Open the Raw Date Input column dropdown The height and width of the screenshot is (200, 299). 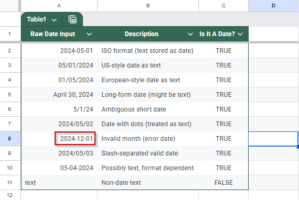[89, 34]
